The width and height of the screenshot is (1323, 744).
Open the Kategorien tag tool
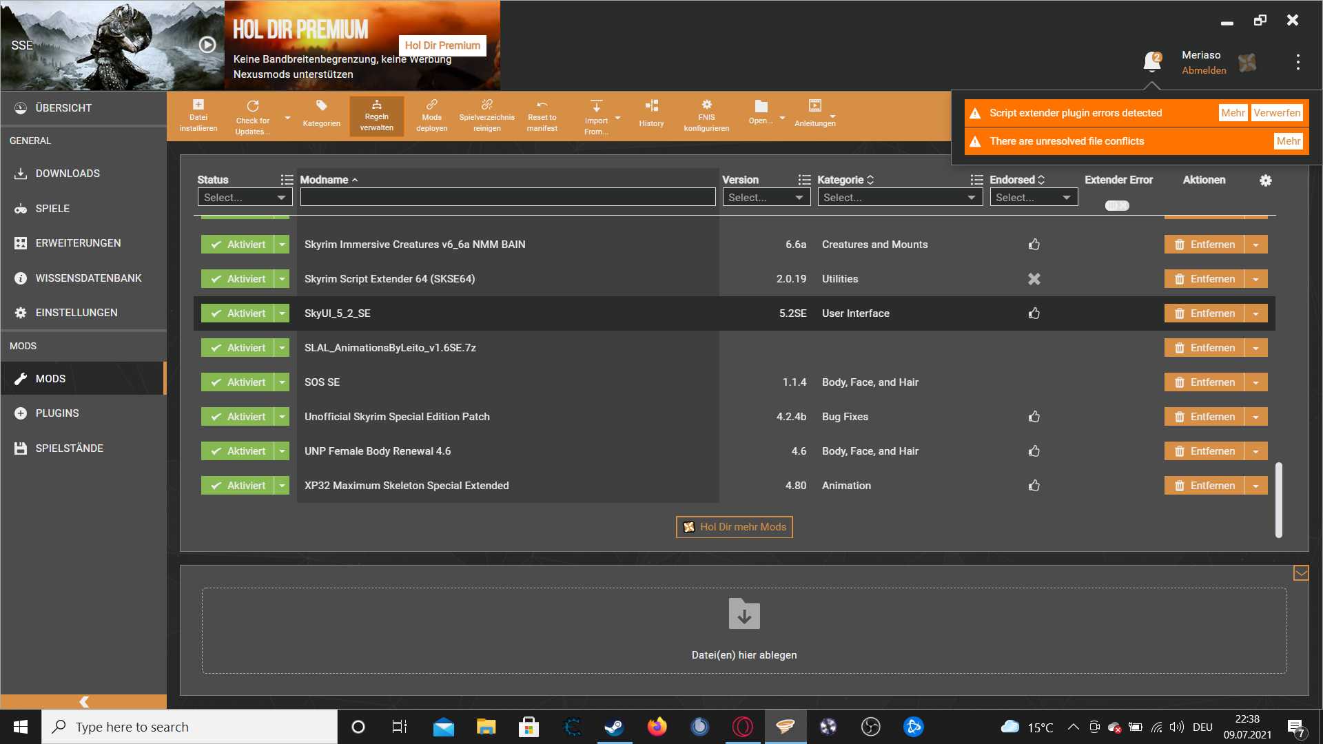coord(322,114)
